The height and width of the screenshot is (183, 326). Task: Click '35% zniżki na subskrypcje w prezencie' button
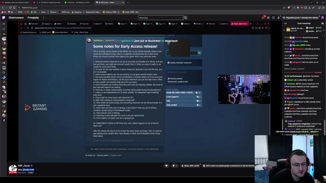(x=228, y=166)
